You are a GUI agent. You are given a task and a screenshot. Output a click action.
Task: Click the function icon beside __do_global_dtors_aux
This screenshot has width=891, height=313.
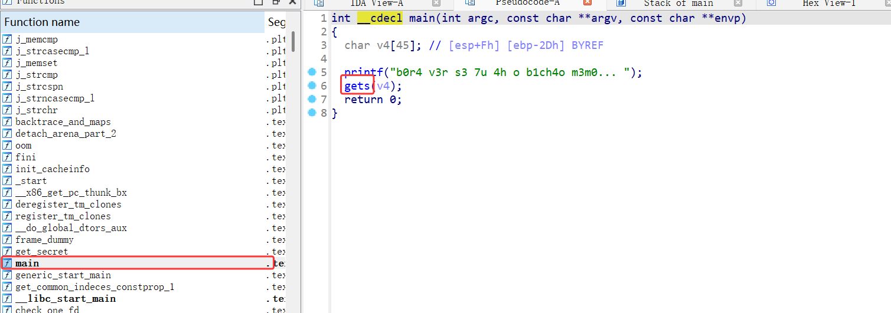click(7, 228)
